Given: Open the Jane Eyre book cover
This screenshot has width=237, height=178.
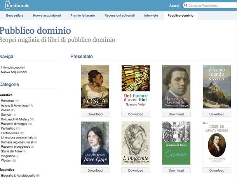Looking at the screenshot, I should (95, 143).
